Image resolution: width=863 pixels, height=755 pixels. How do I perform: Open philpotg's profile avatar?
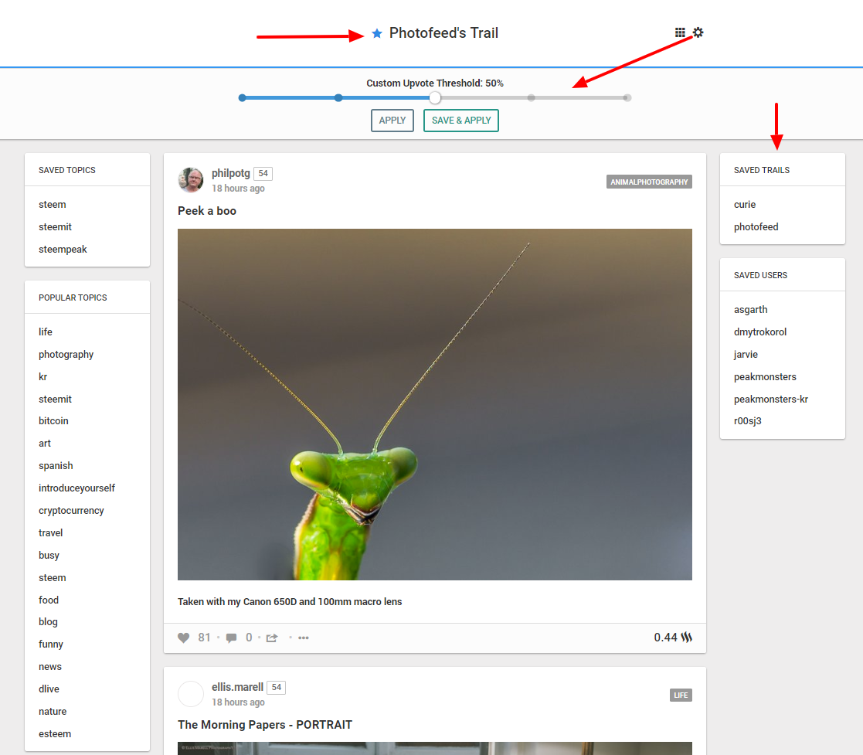click(191, 180)
